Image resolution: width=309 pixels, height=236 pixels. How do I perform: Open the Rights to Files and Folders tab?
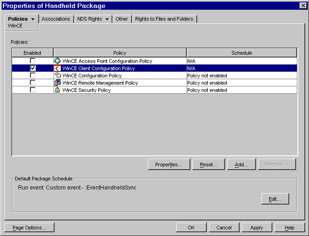tap(164, 19)
